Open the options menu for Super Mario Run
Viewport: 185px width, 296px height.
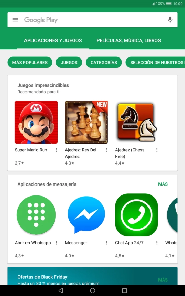[56, 150]
